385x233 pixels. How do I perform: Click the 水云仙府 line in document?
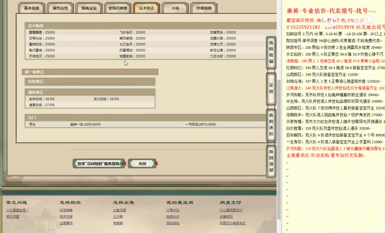(x=335, y=54)
